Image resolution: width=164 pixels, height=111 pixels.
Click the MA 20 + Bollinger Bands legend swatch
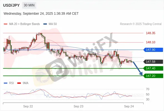[6, 24]
